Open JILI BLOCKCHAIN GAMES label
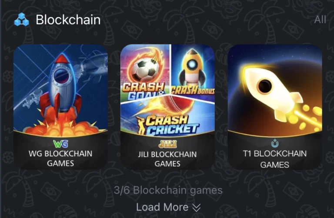334x218 pixels. 167,159
